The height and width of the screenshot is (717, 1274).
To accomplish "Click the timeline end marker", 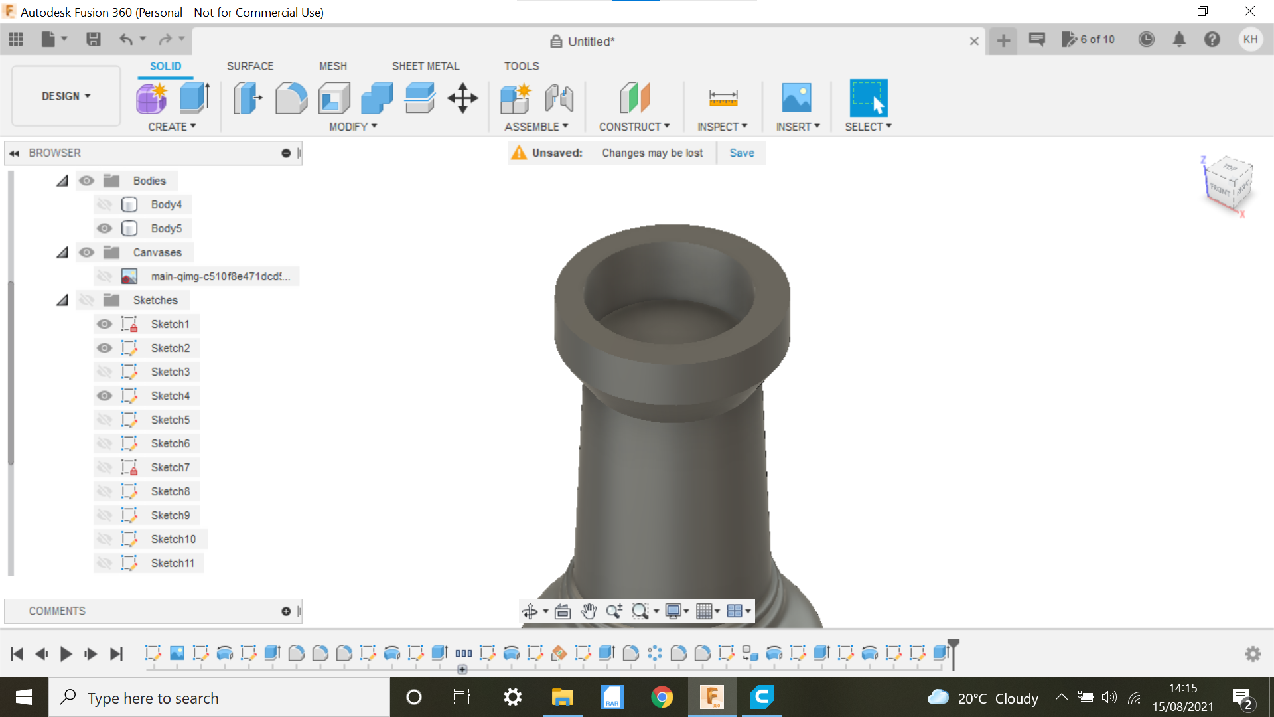I will (x=954, y=654).
